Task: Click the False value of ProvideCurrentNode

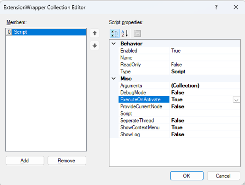Action: pyautogui.click(x=178, y=106)
